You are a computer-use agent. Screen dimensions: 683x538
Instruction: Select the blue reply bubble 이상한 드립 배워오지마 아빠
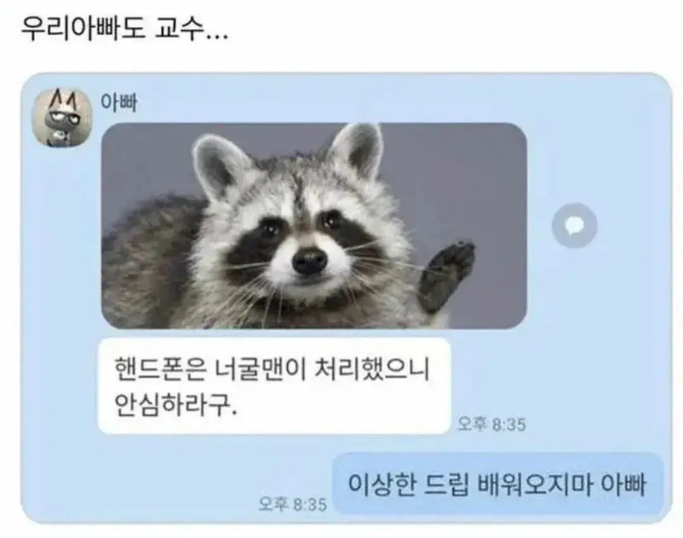[498, 484]
